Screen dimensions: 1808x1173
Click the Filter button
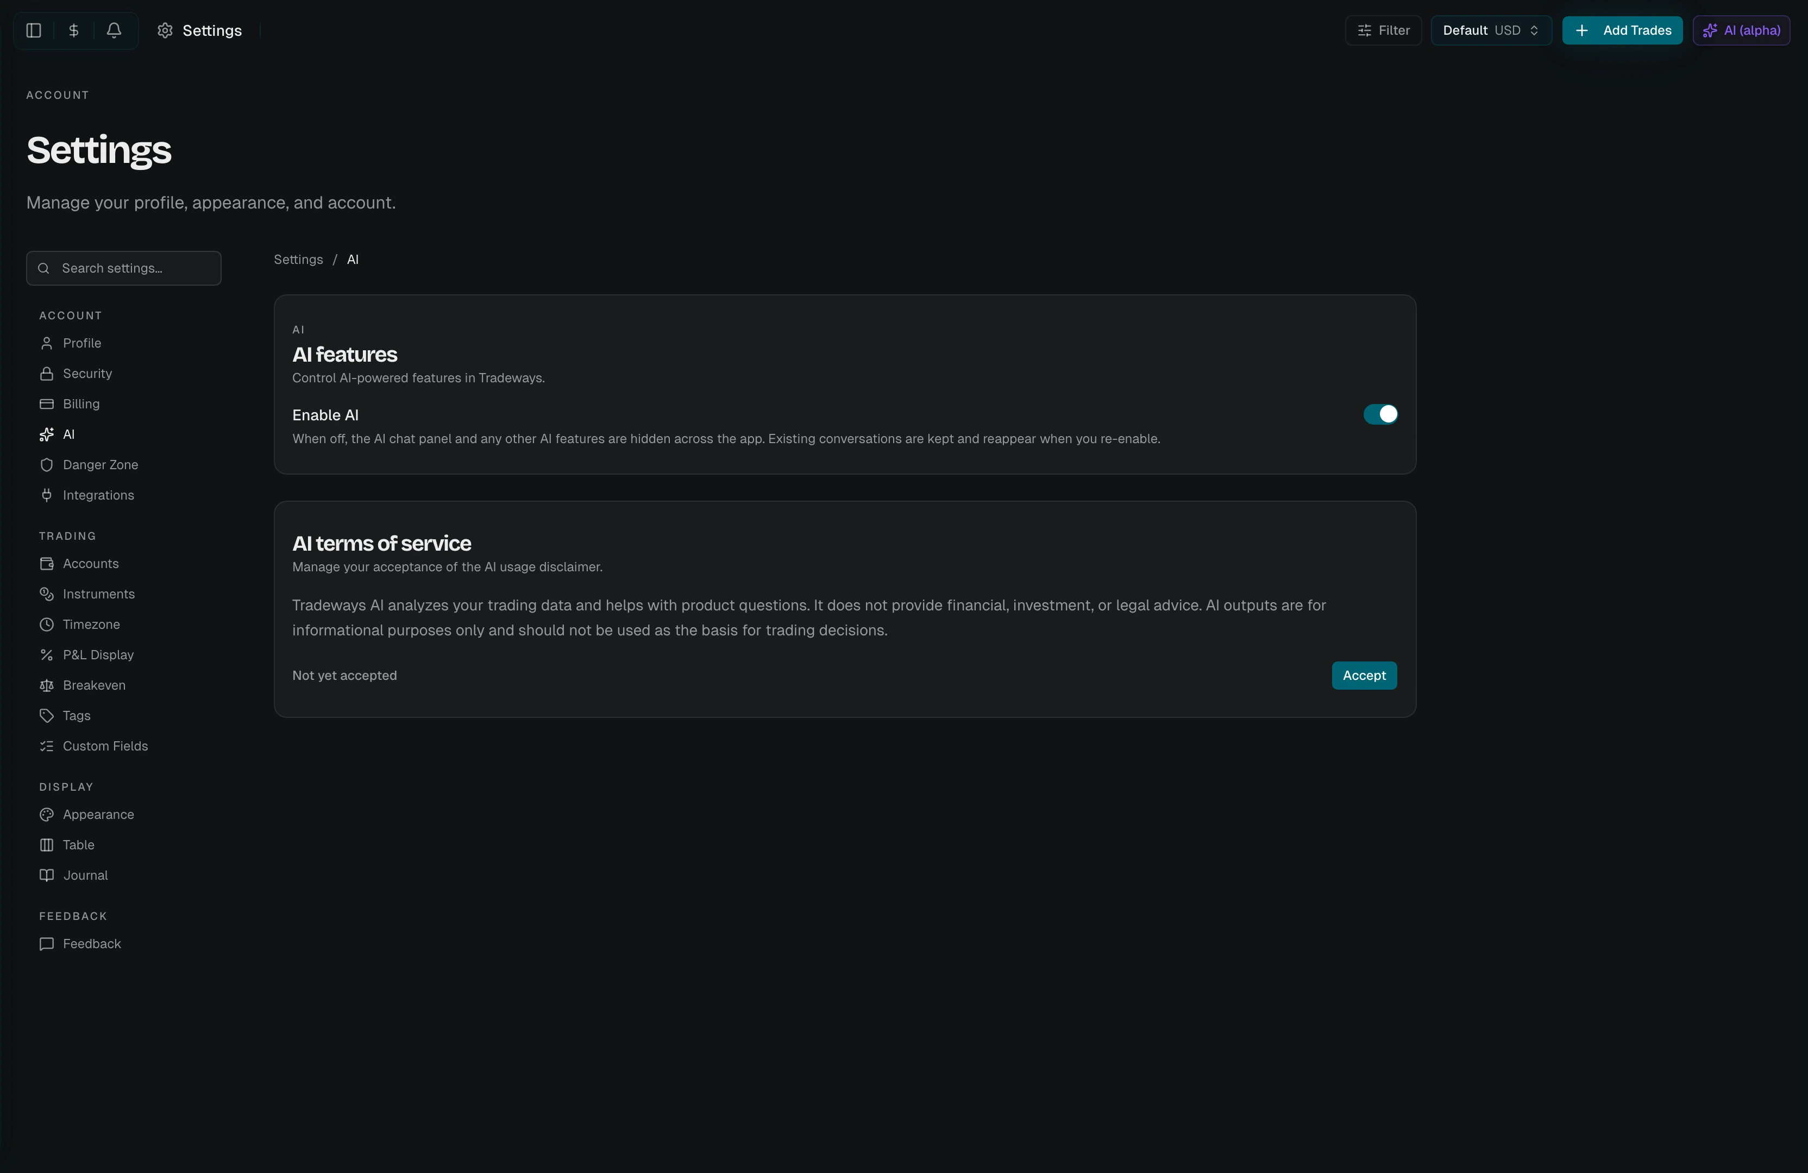1383,30
